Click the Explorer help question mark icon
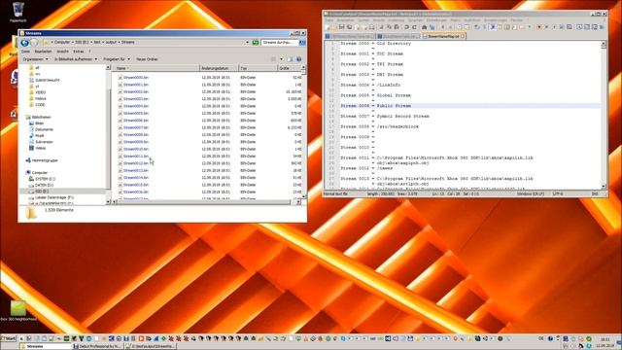This screenshot has width=622, height=350. pyautogui.click(x=299, y=59)
